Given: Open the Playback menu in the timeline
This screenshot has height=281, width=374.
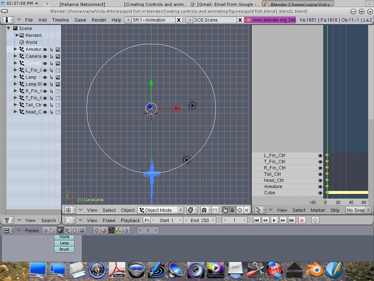Looking at the screenshot, I should coord(130,220).
